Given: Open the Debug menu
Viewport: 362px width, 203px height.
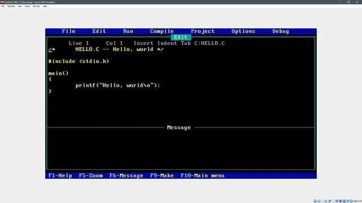Looking at the screenshot, I should (281, 32).
